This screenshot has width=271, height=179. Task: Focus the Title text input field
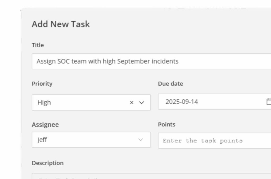click(212, 61)
